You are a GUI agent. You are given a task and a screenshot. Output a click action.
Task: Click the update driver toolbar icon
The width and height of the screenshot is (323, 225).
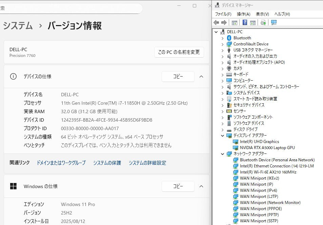(263, 22)
